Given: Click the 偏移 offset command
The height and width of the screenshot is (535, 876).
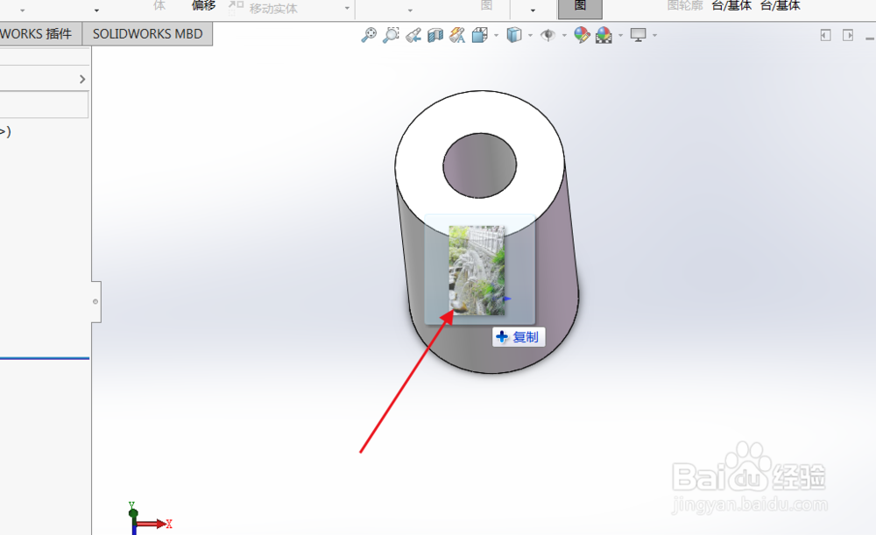Looking at the screenshot, I should point(203,5).
